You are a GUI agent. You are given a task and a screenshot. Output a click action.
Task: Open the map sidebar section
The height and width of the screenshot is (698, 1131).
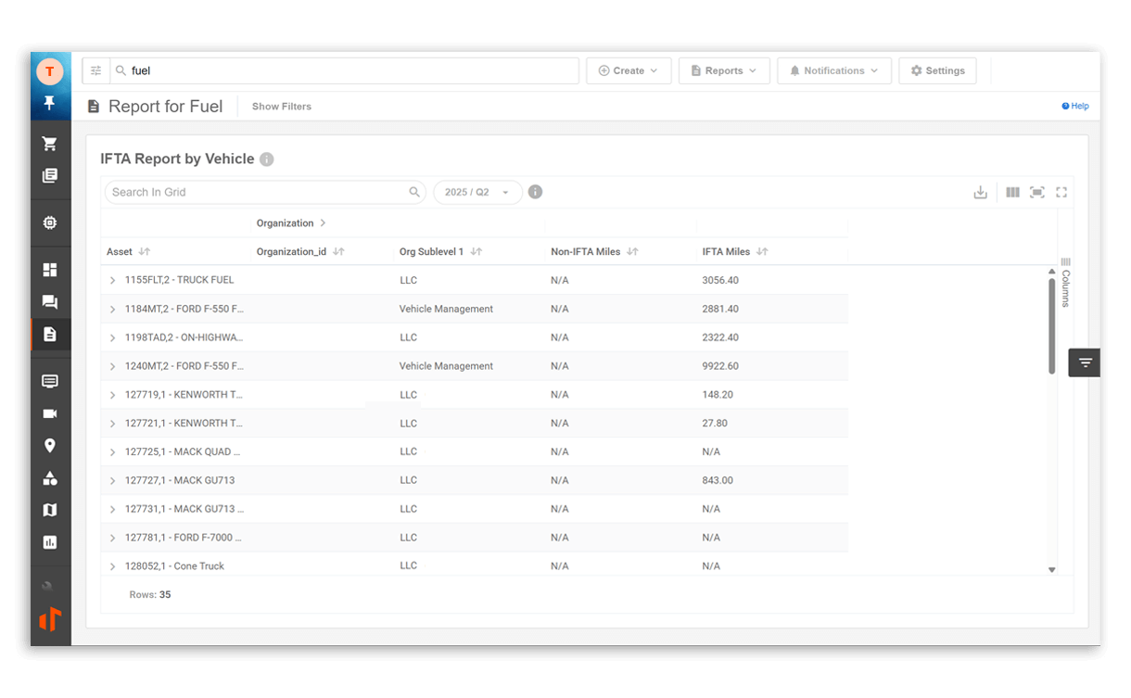click(50, 510)
